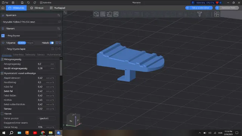The width and height of the screenshot is (242, 136).
Task: Go to the home screen icon
Action: click(x=3, y=8)
